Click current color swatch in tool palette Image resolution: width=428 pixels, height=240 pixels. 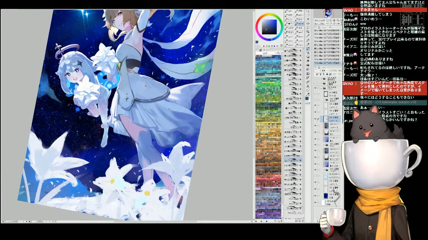pyautogui.click(x=307, y=98)
